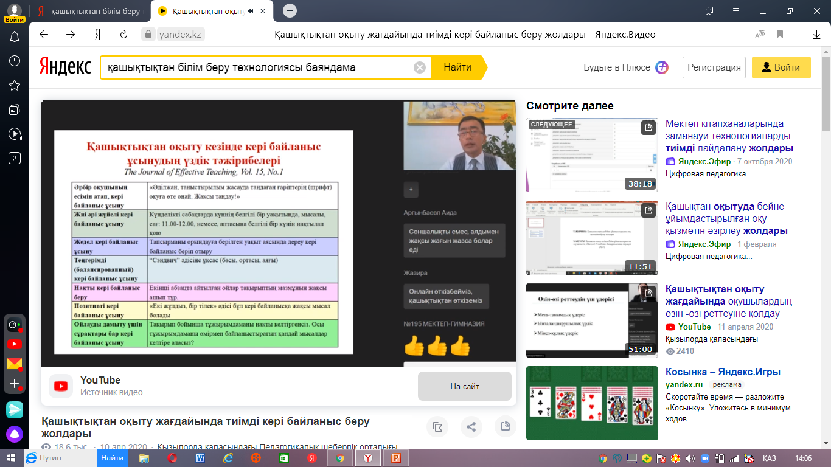Click the page translate icon
This screenshot has height=467, width=831.
tap(760, 35)
